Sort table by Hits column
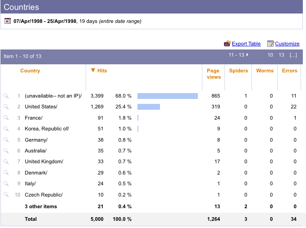Viewport: 306px width, 228px height. pos(102,71)
